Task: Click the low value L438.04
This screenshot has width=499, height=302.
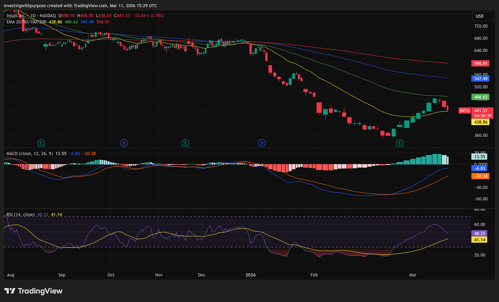Action: point(104,16)
